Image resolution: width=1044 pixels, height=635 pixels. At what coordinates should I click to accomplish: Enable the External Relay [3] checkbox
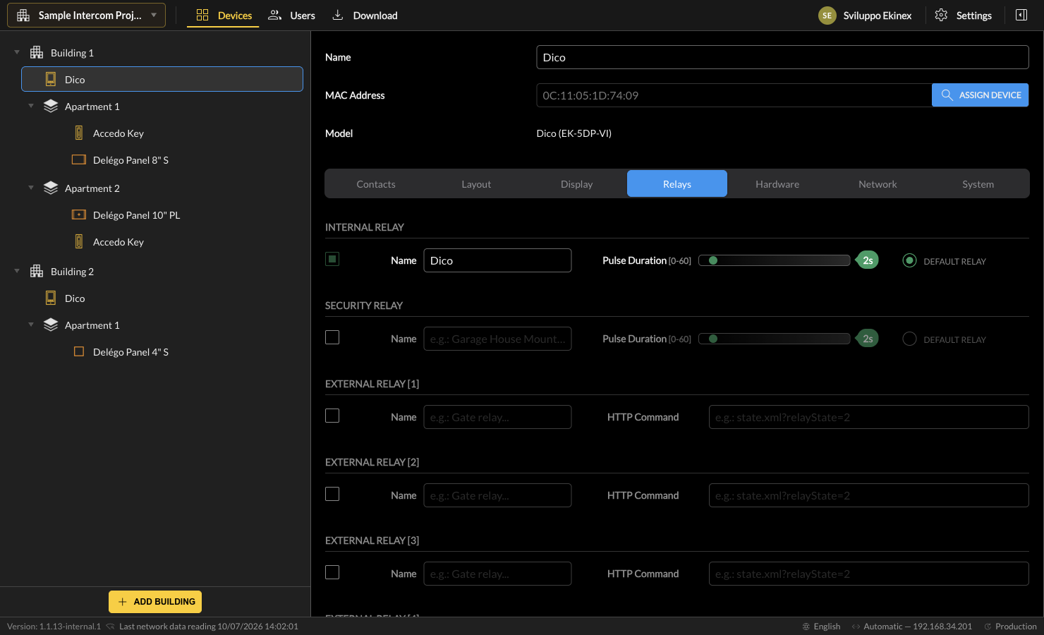(x=332, y=573)
